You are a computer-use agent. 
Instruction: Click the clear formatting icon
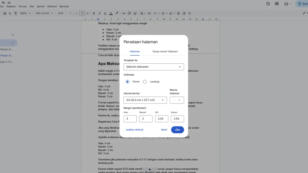point(189,13)
